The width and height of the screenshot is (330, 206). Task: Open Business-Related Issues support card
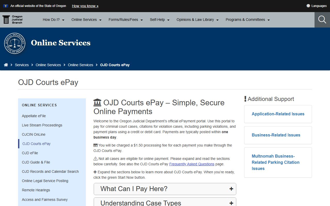coord(278,135)
